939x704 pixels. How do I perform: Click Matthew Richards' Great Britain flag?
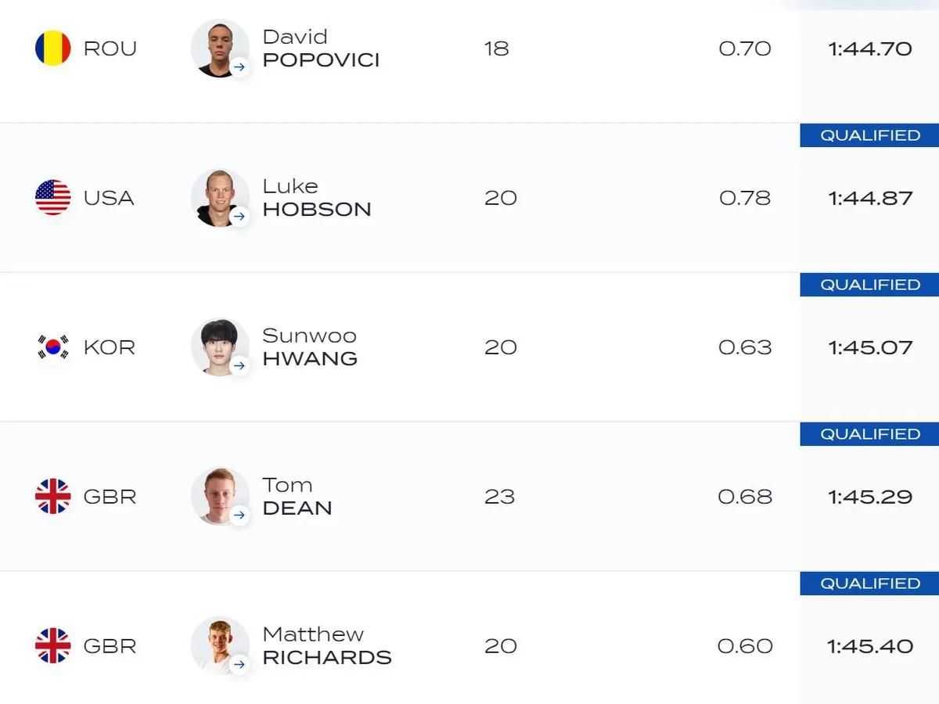(53, 646)
